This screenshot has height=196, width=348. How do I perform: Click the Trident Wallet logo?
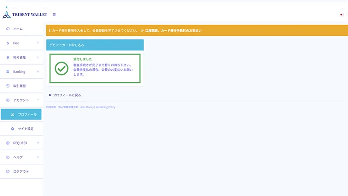click(x=24, y=15)
